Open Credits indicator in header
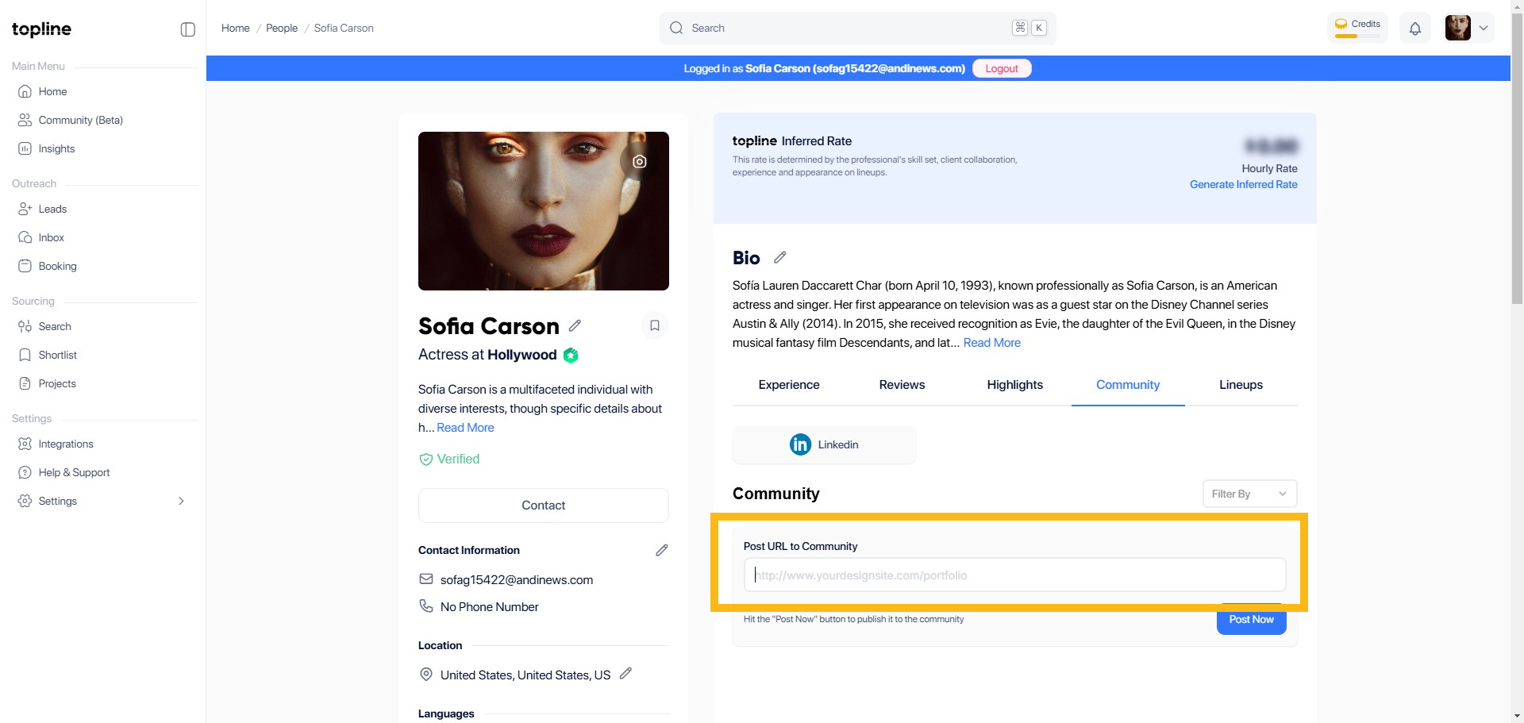1524x723 pixels. [x=1357, y=28]
